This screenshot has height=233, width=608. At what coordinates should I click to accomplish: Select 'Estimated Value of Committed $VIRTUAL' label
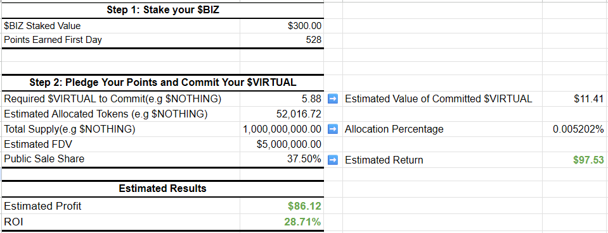[439, 99]
